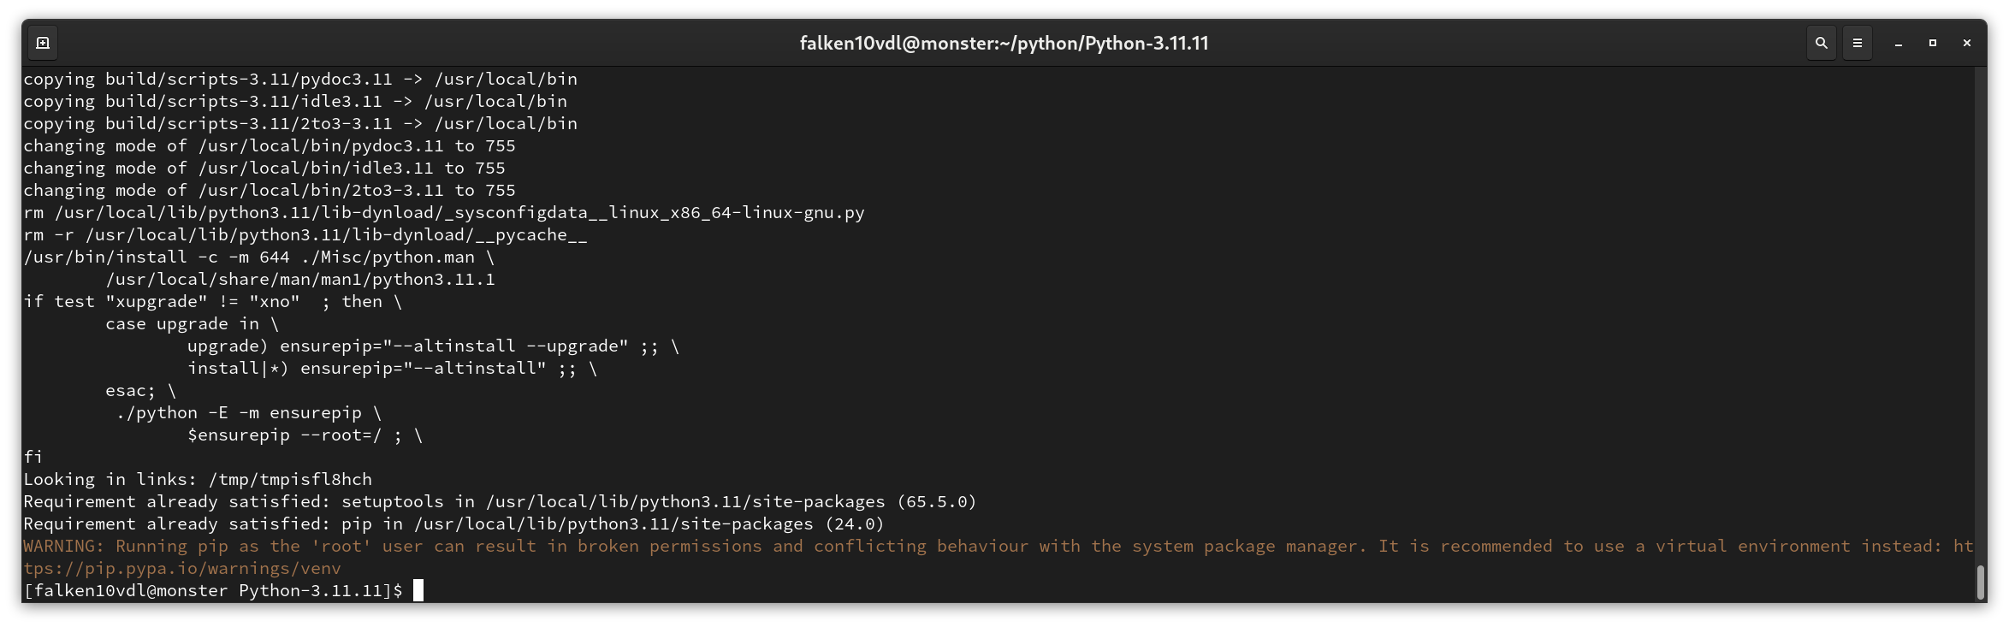Open the terminal search tool
Screen dimensions: 2009x627
(1822, 43)
